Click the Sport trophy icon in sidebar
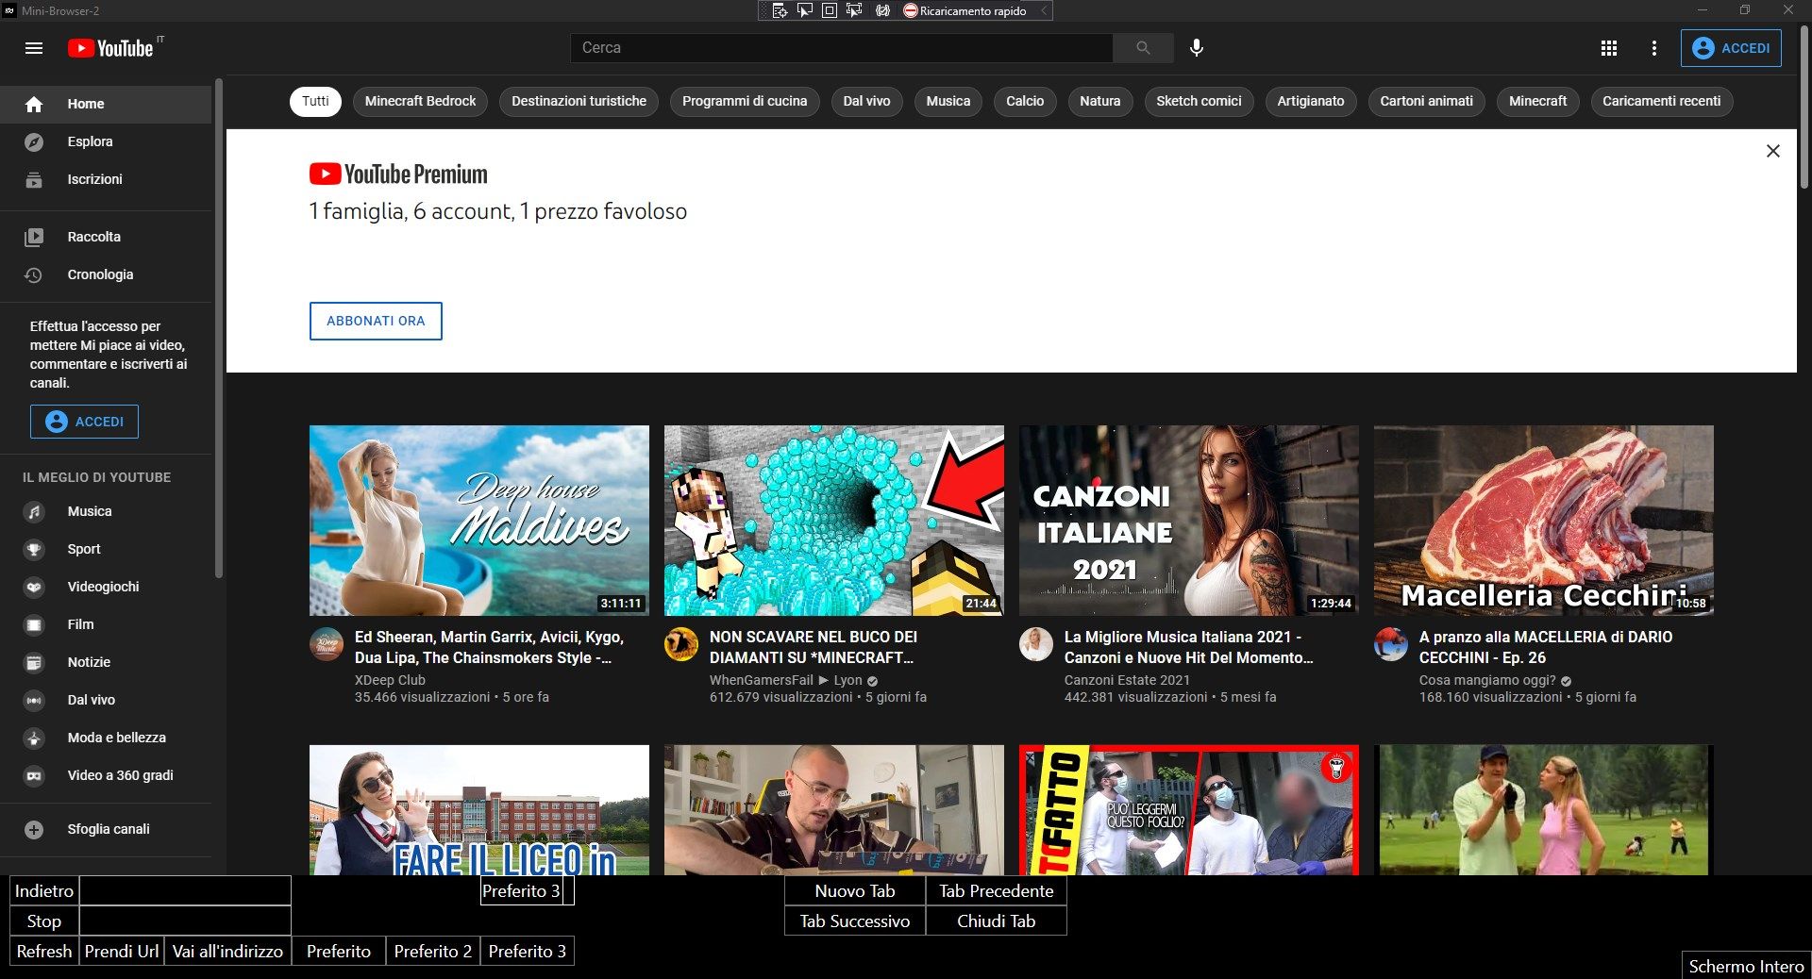Image resolution: width=1812 pixels, height=979 pixels. [x=34, y=549]
